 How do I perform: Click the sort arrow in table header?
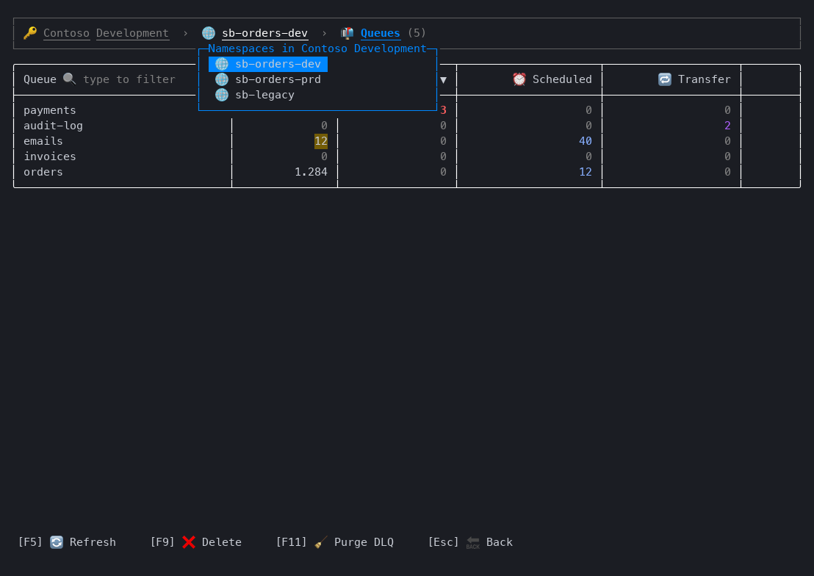pos(443,79)
